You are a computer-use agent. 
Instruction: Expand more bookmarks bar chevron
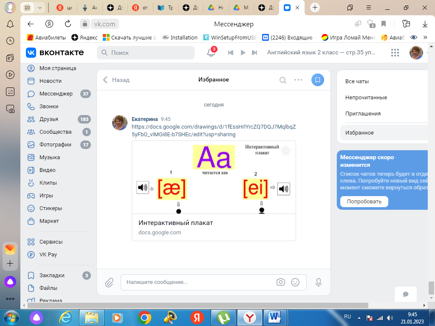(425, 37)
